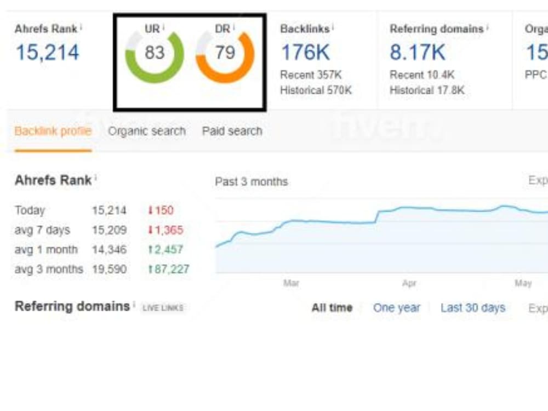The image size is (548, 411).
Task: Click the Past 3 months label
Action: click(x=252, y=182)
